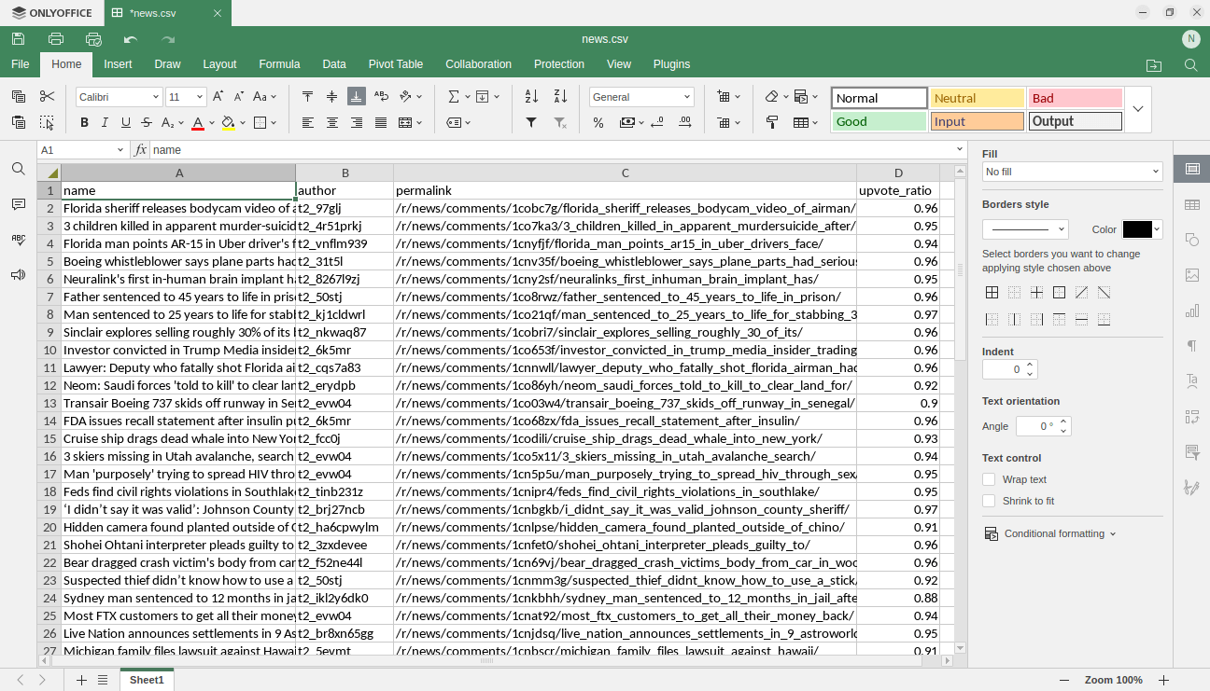Click the Print icon
This screenshot has width=1210, height=691.
[56, 39]
